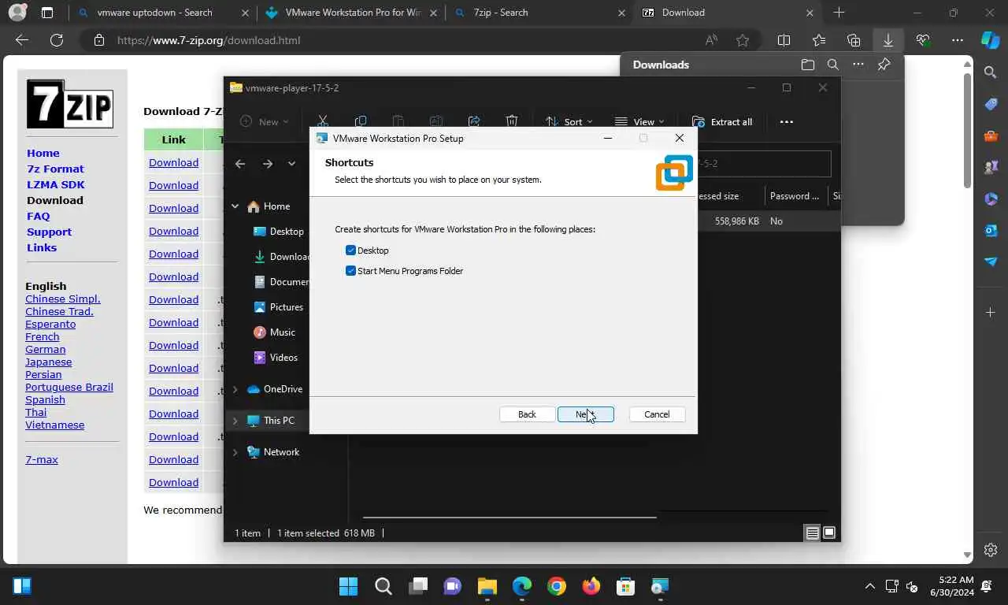Open taskbar Search
Image resolution: width=1008 pixels, height=605 pixels.
click(384, 586)
